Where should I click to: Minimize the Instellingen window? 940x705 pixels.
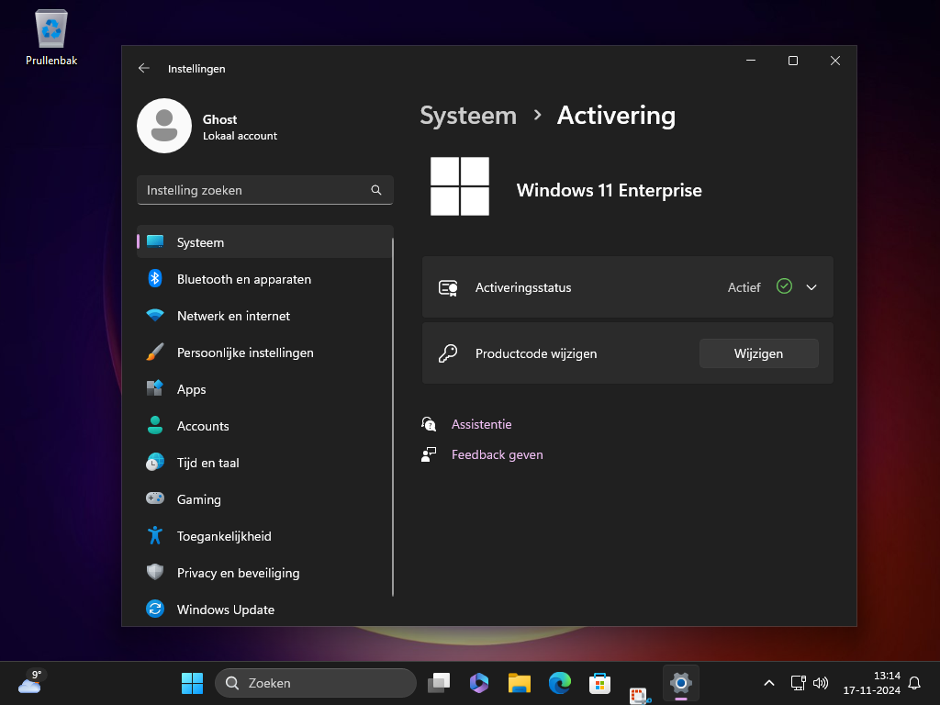click(x=751, y=61)
